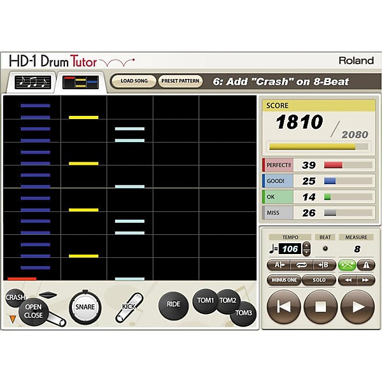The image size is (382, 382).
Task: Click the LOAD SONG button
Action: [134, 81]
